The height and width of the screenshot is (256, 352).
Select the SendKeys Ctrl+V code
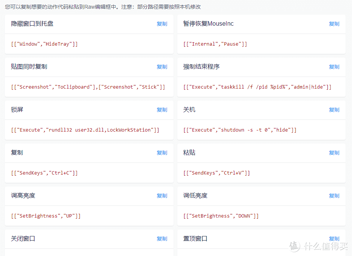click(x=216, y=173)
